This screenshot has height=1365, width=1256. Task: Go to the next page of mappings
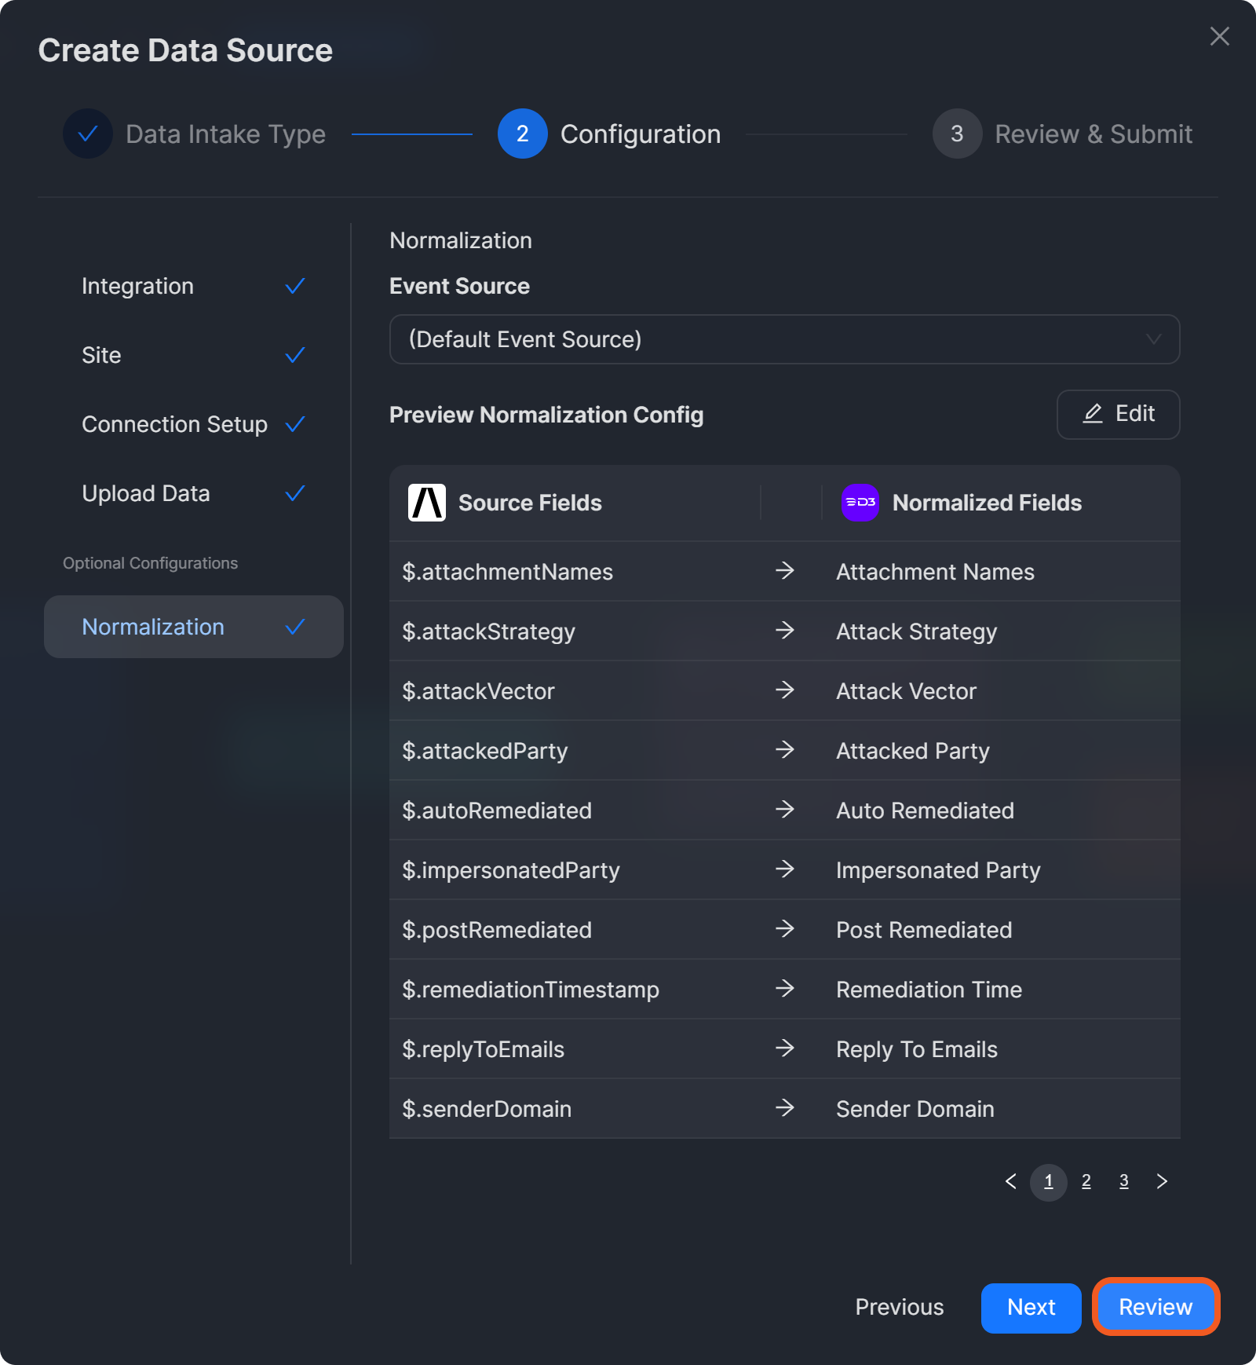(x=1162, y=1181)
